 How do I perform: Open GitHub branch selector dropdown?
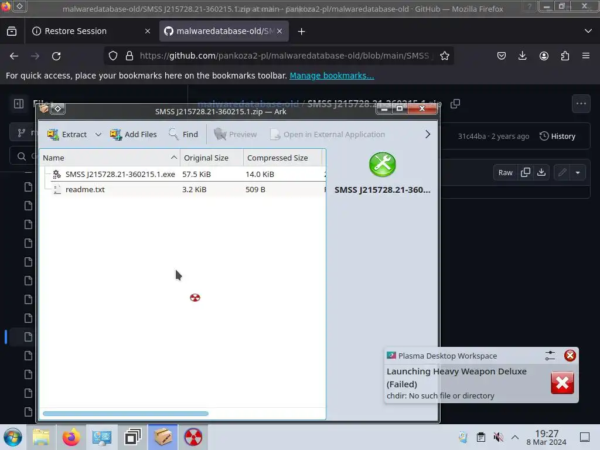coord(23,133)
